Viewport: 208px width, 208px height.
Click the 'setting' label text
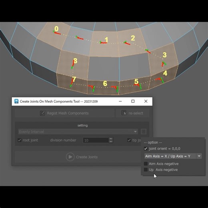point(82,125)
